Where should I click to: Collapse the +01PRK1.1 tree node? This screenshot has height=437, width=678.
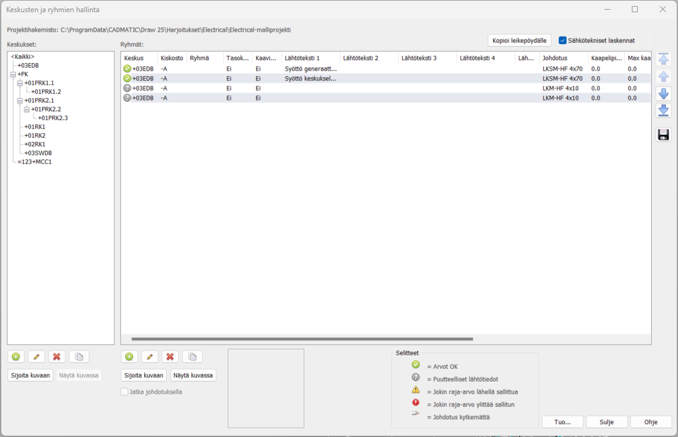pyautogui.click(x=20, y=83)
